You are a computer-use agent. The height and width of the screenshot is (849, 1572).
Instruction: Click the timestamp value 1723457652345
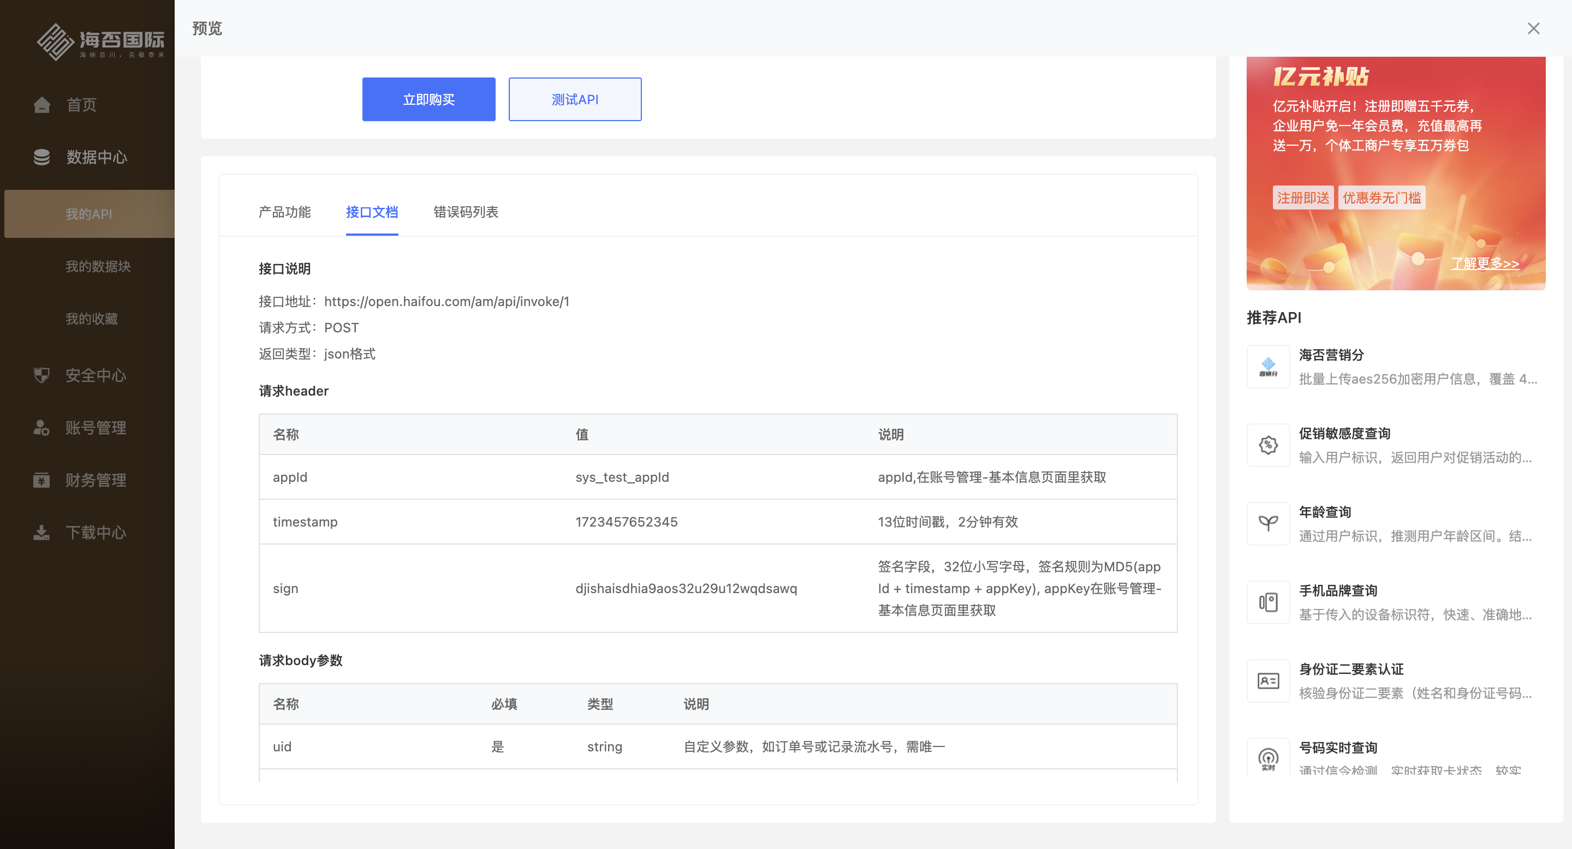626,522
